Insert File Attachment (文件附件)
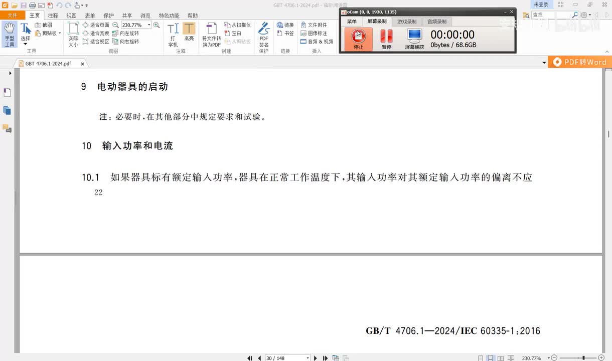Image resolution: width=612 pixels, height=361 pixels. coord(314,25)
